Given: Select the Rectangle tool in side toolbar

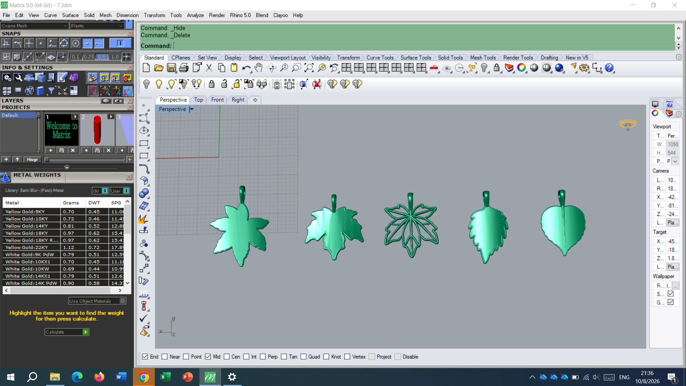Looking at the screenshot, I should 144,143.
